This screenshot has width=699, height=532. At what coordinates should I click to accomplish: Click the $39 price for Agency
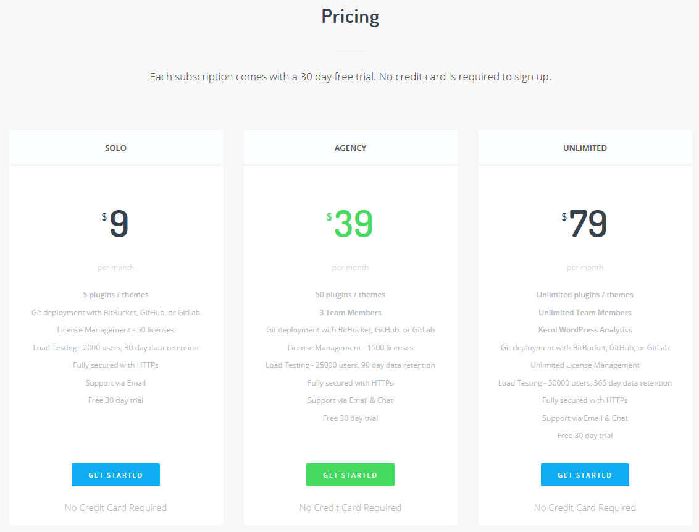(x=350, y=224)
